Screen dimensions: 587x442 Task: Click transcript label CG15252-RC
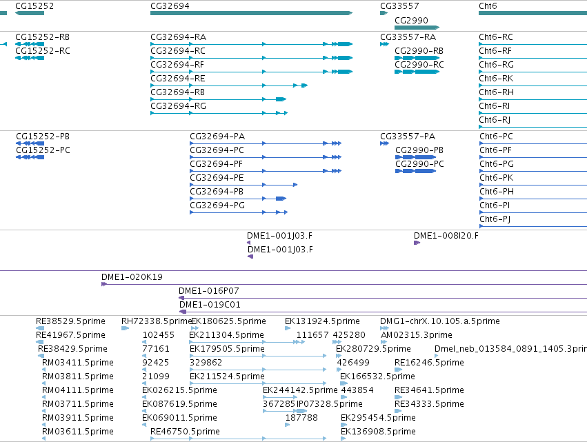(43, 51)
